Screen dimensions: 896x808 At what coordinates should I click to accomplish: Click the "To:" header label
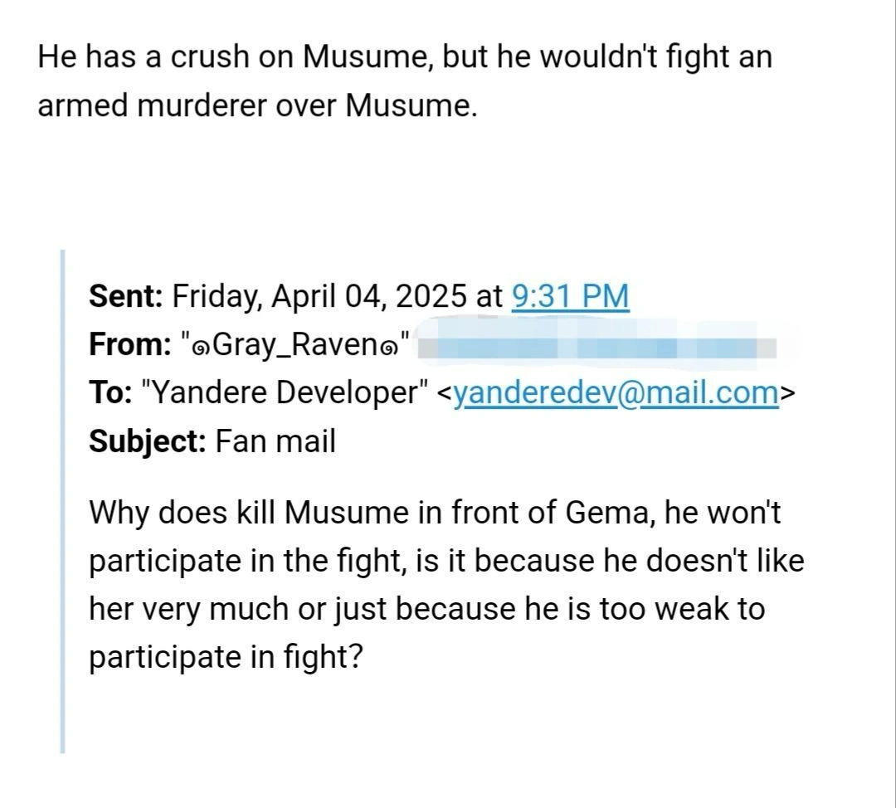click(x=110, y=392)
